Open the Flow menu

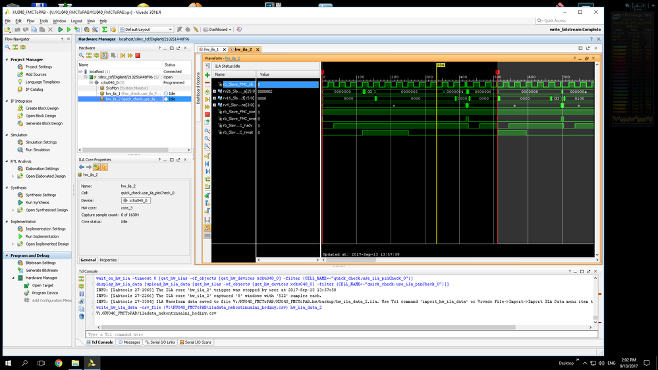click(31, 21)
